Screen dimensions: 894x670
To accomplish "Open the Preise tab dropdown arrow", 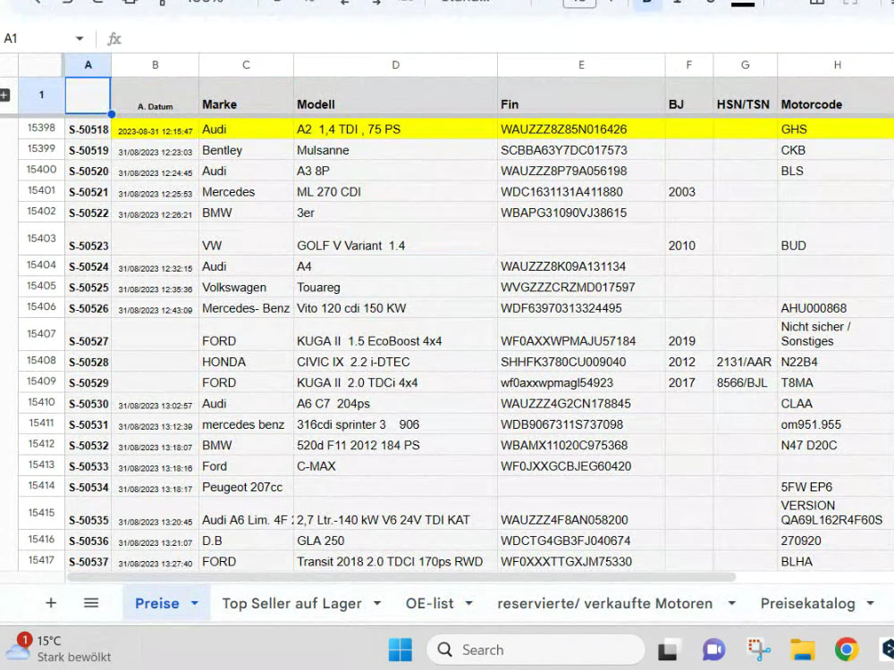I will (195, 603).
